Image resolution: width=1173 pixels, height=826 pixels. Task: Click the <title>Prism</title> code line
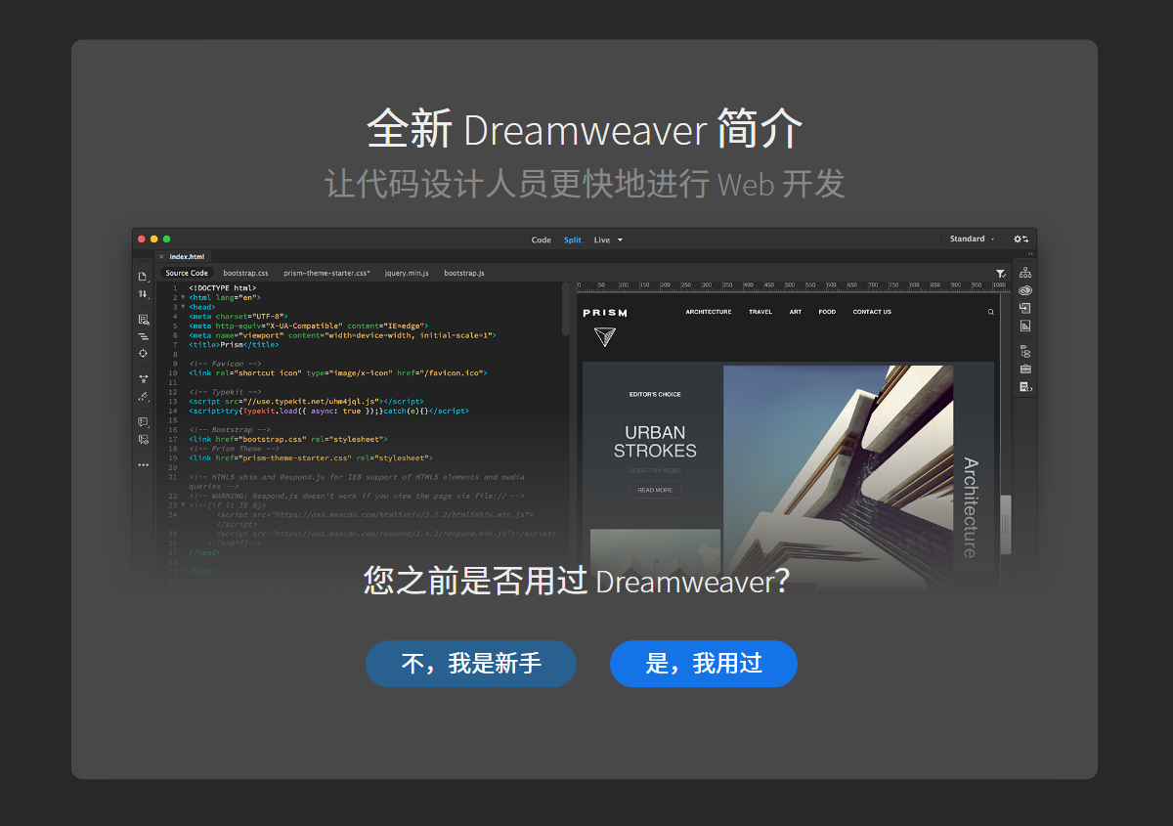[x=234, y=344]
